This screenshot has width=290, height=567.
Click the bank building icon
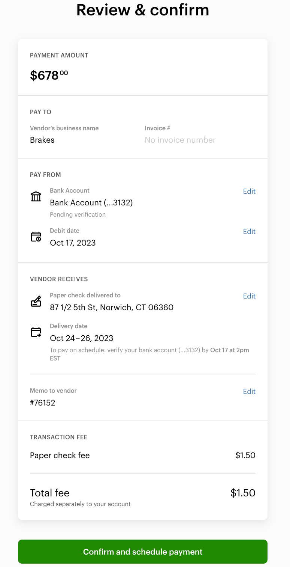point(36,196)
